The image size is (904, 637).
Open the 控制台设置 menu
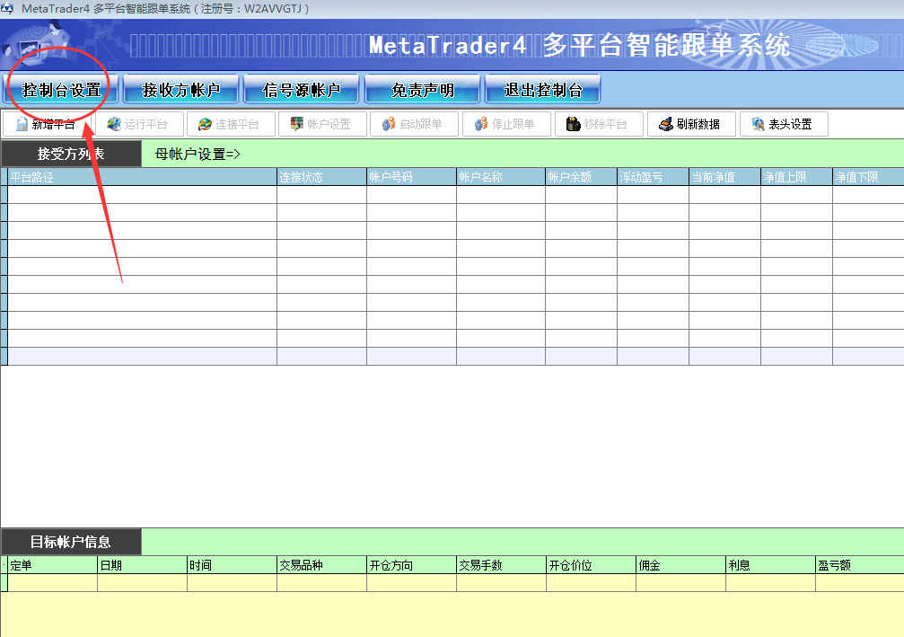pyautogui.click(x=61, y=90)
